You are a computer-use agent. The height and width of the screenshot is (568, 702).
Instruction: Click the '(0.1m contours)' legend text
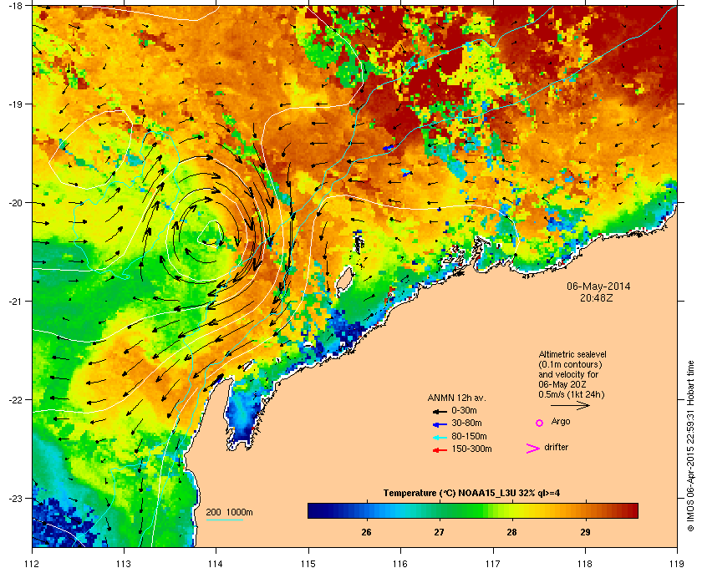point(570,364)
